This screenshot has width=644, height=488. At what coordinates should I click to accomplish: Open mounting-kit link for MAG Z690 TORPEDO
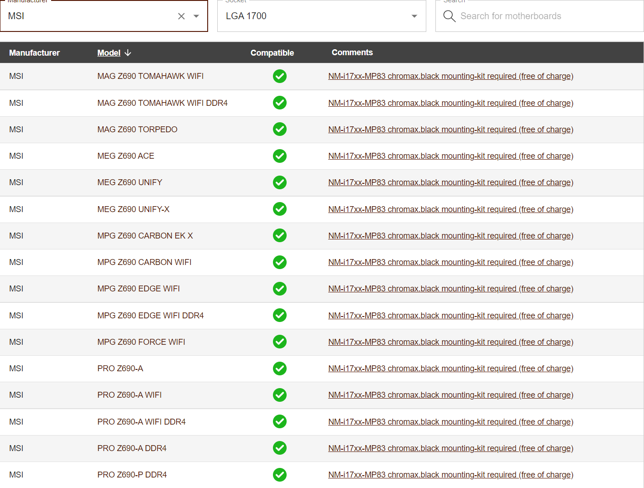(x=450, y=130)
